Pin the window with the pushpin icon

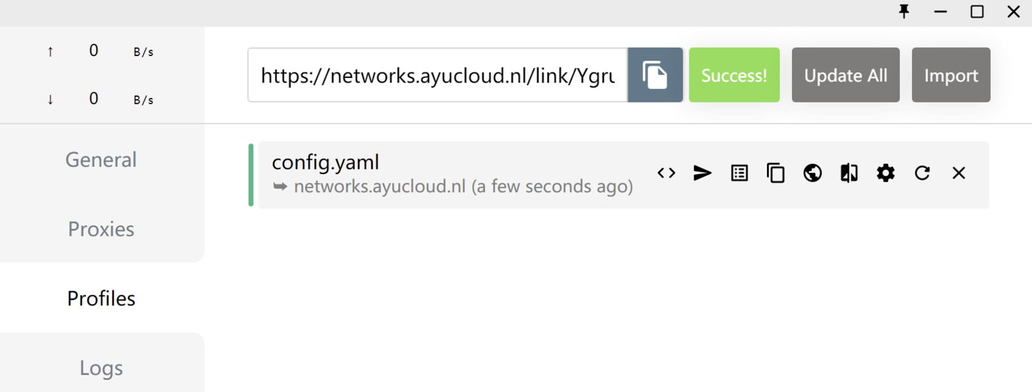pos(904,12)
